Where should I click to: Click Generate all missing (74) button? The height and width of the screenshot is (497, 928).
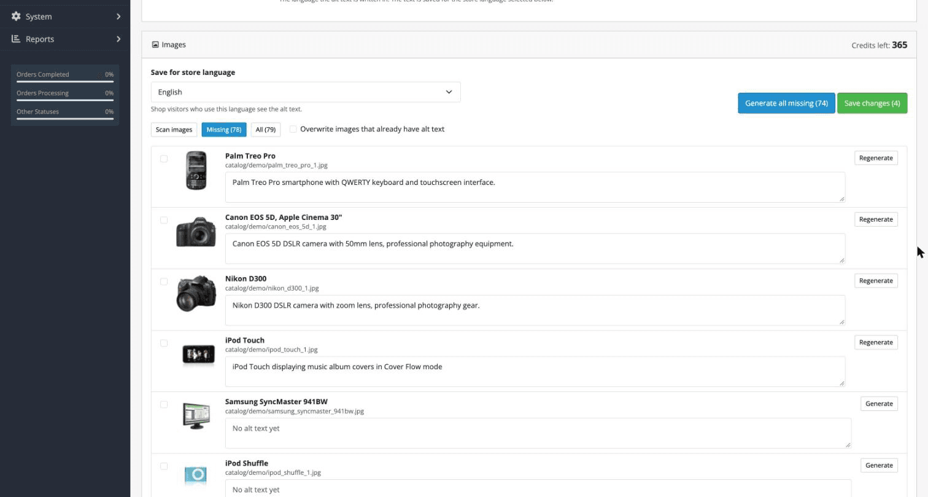click(786, 103)
